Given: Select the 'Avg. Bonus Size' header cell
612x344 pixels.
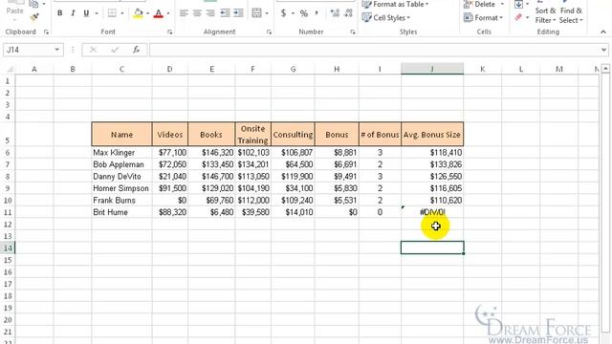Looking at the screenshot, I should pos(432,134).
